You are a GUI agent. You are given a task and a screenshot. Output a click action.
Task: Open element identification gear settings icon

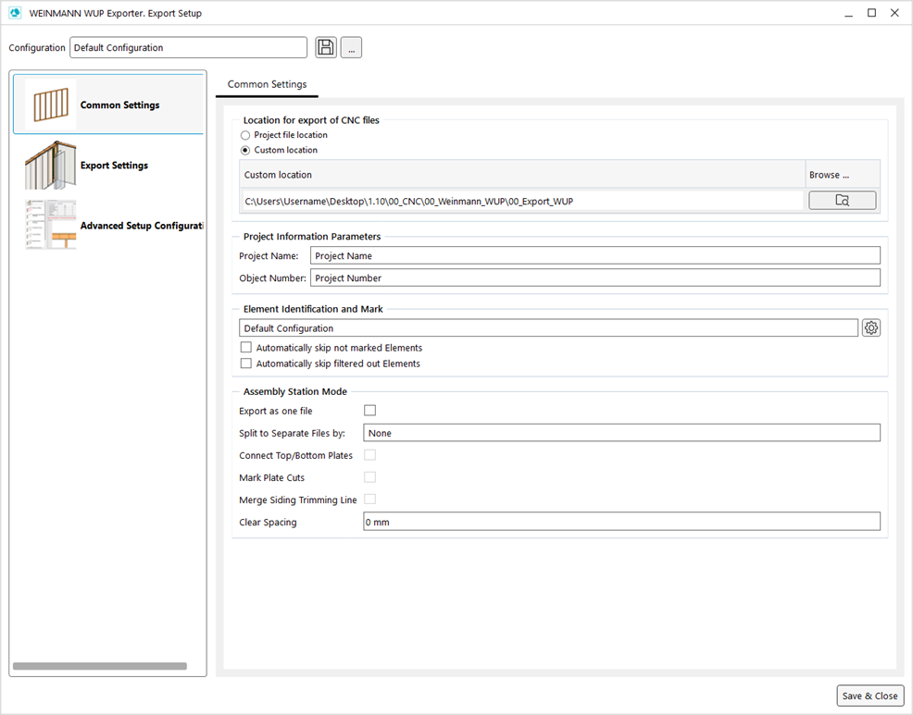click(870, 327)
